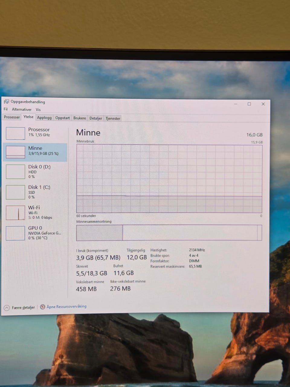Select Disk 1 (C:) SSD thumbnail
290x387 pixels.
[x=15, y=192]
